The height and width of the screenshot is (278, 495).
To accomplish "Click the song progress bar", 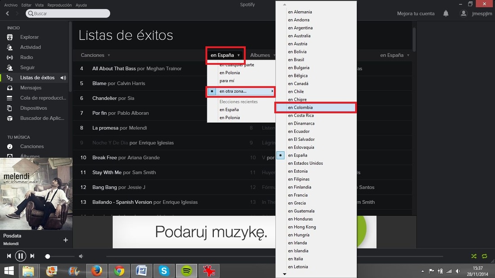I will pyautogui.click(x=274, y=256).
